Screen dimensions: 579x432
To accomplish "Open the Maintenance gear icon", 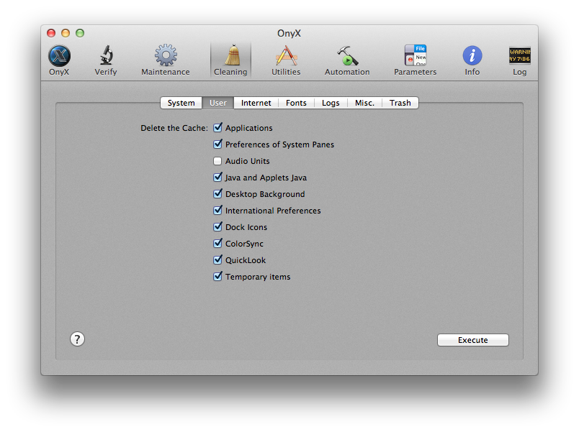I will point(166,56).
